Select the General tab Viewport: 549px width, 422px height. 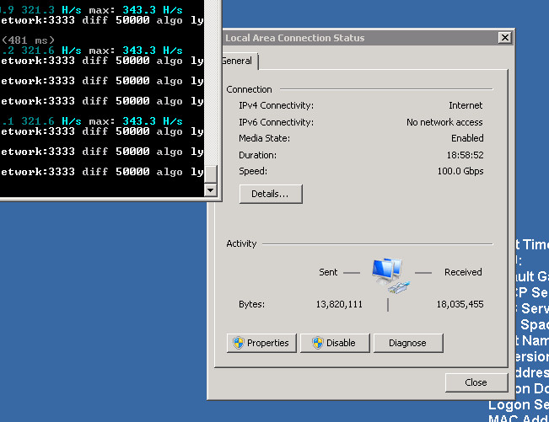coord(240,61)
